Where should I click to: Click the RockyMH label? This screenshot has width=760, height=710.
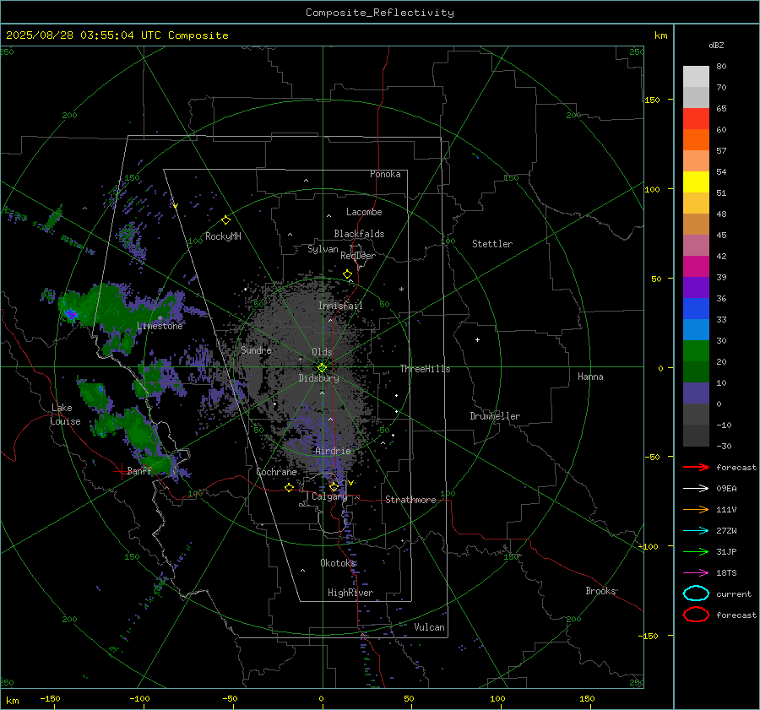pyautogui.click(x=223, y=236)
